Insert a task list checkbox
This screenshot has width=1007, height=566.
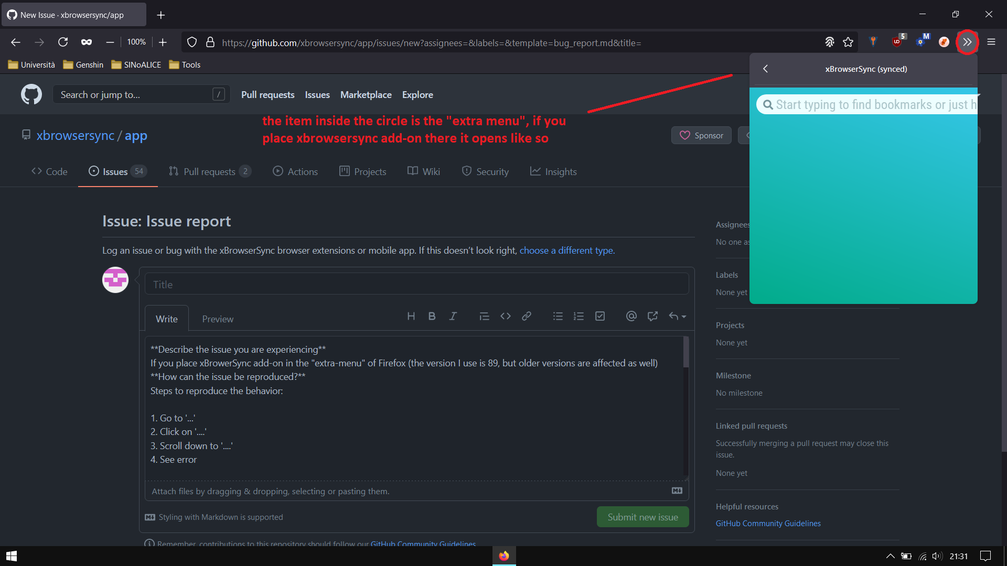click(x=599, y=316)
